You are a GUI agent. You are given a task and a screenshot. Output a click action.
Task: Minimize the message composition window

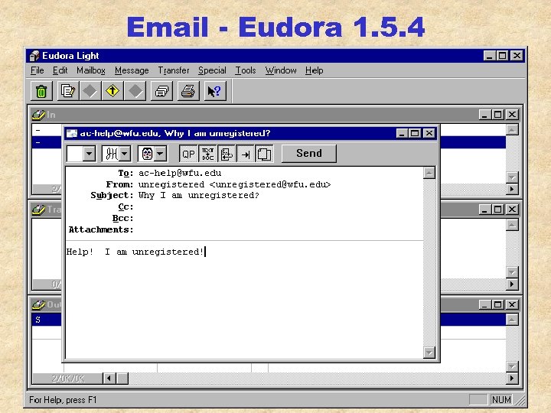tap(402, 133)
